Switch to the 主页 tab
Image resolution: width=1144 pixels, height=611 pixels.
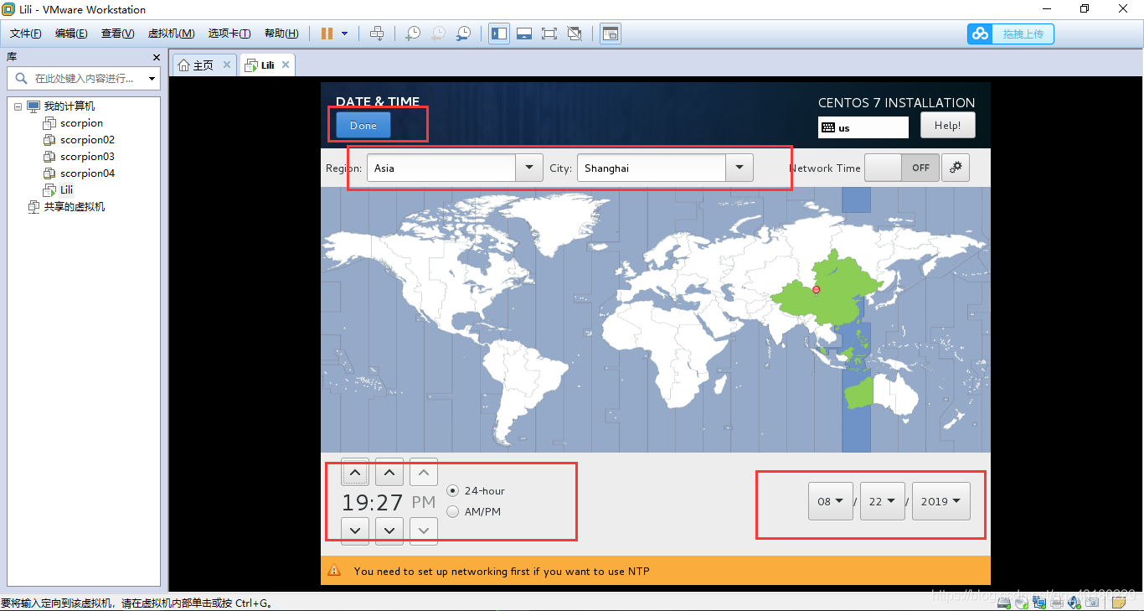[203, 65]
